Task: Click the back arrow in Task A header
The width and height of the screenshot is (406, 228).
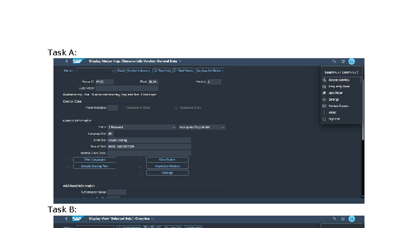Action: [66, 61]
